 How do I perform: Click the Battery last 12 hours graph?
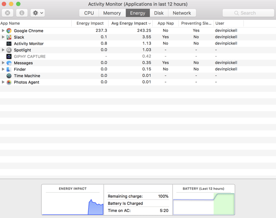click(204, 204)
